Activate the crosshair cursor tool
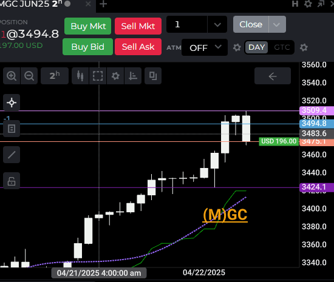This screenshot has width=334, height=282. coord(12,102)
